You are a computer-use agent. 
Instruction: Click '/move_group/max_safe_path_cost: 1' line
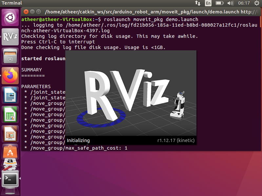click(79, 148)
